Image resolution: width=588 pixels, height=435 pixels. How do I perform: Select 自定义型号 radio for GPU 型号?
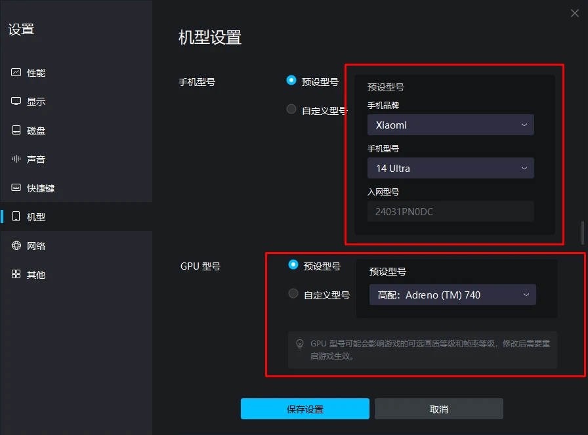coord(293,294)
